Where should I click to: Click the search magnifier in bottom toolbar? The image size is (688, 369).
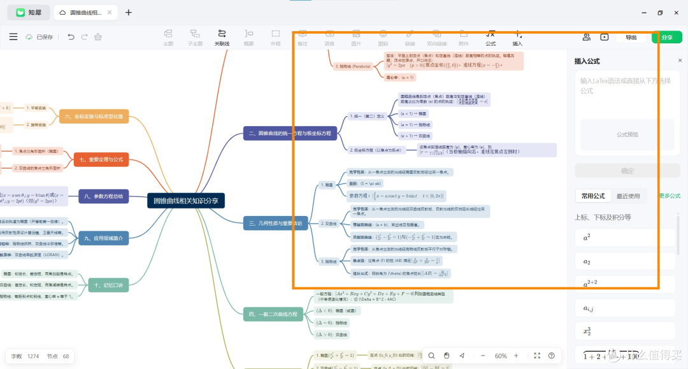431,356
